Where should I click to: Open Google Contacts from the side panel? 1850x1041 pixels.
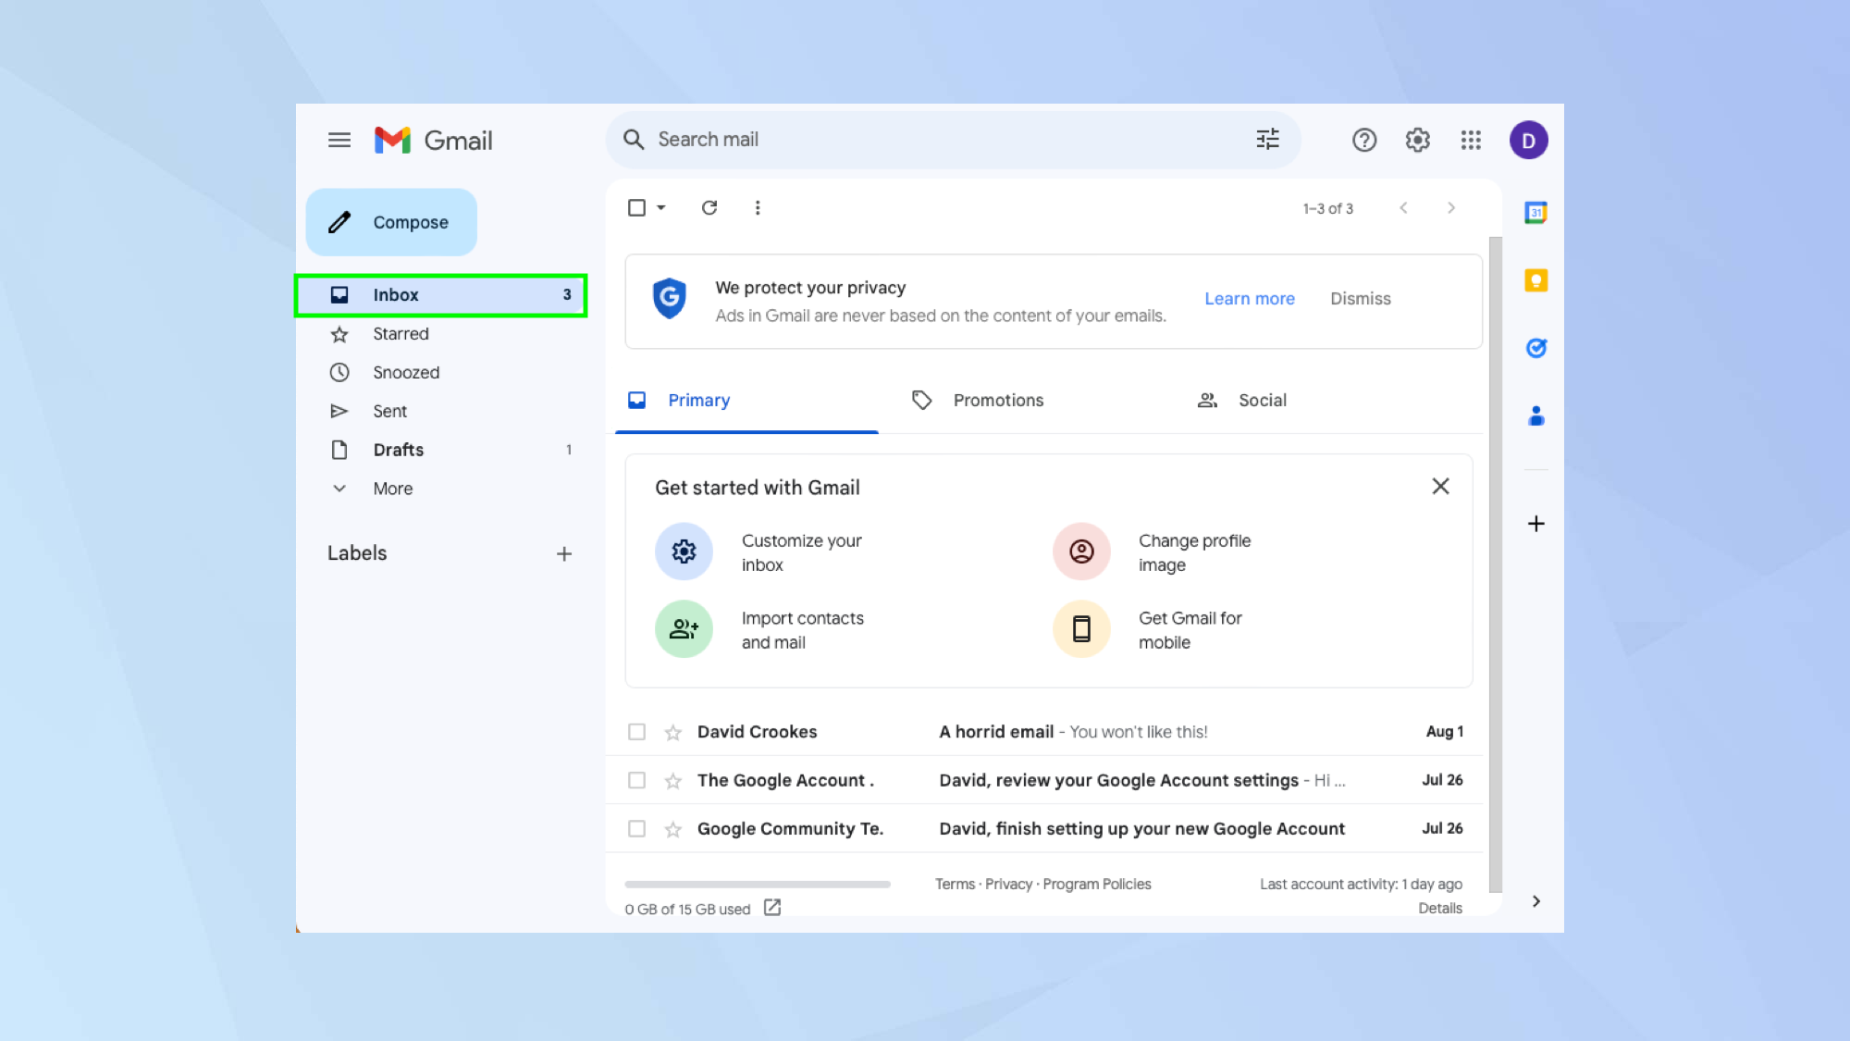1535,416
